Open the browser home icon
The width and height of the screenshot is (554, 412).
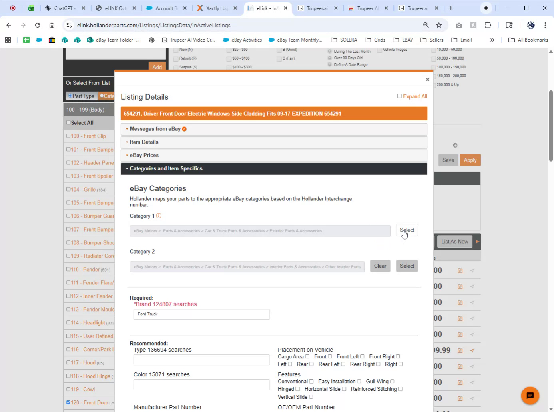tap(52, 25)
